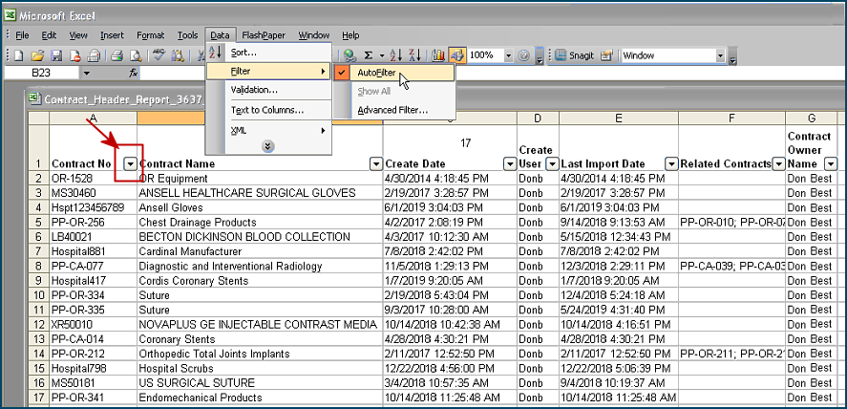Expand the Create Date filter dropdown
847x409 pixels.
pyautogui.click(x=509, y=163)
